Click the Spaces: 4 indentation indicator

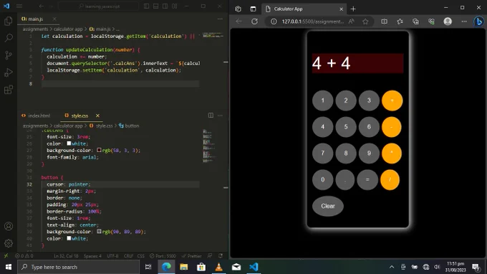(92, 256)
